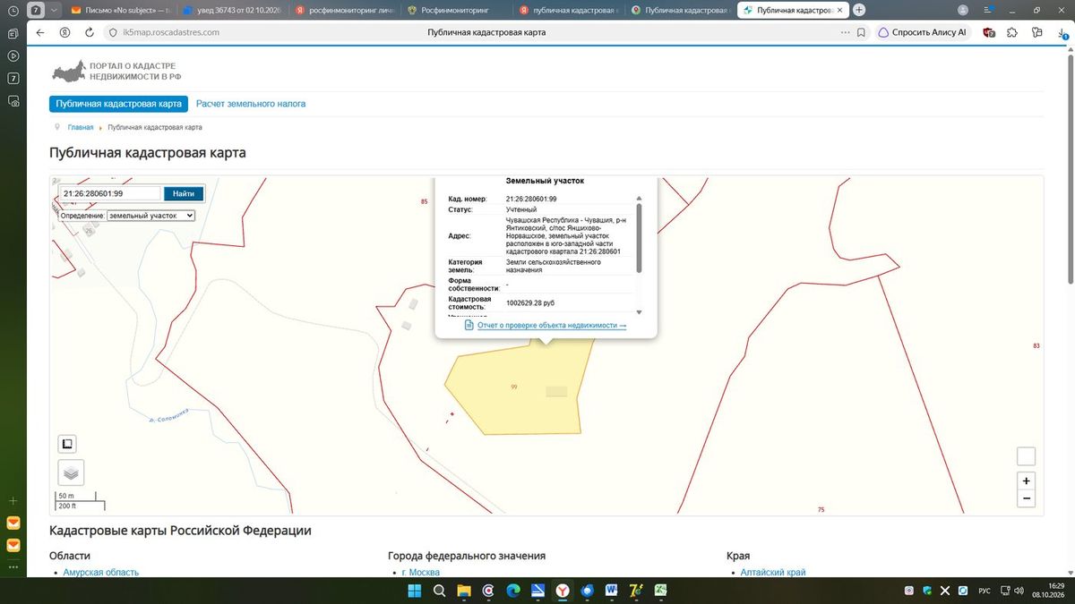Click the map measure tool icon above layers
Image resolution: width=1075 pixels, height=604 pixels.
point(67,444)
